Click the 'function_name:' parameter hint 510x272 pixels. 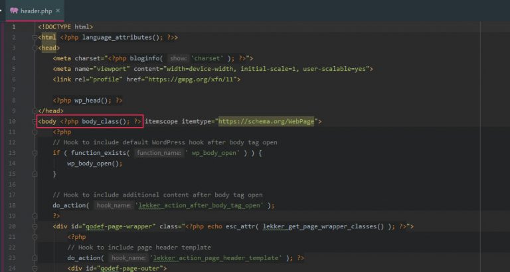159,153
